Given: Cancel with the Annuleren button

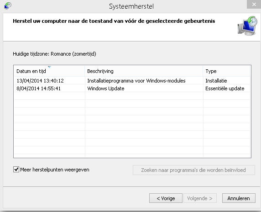Looking at the screenshot, I should tap(239, 198).
